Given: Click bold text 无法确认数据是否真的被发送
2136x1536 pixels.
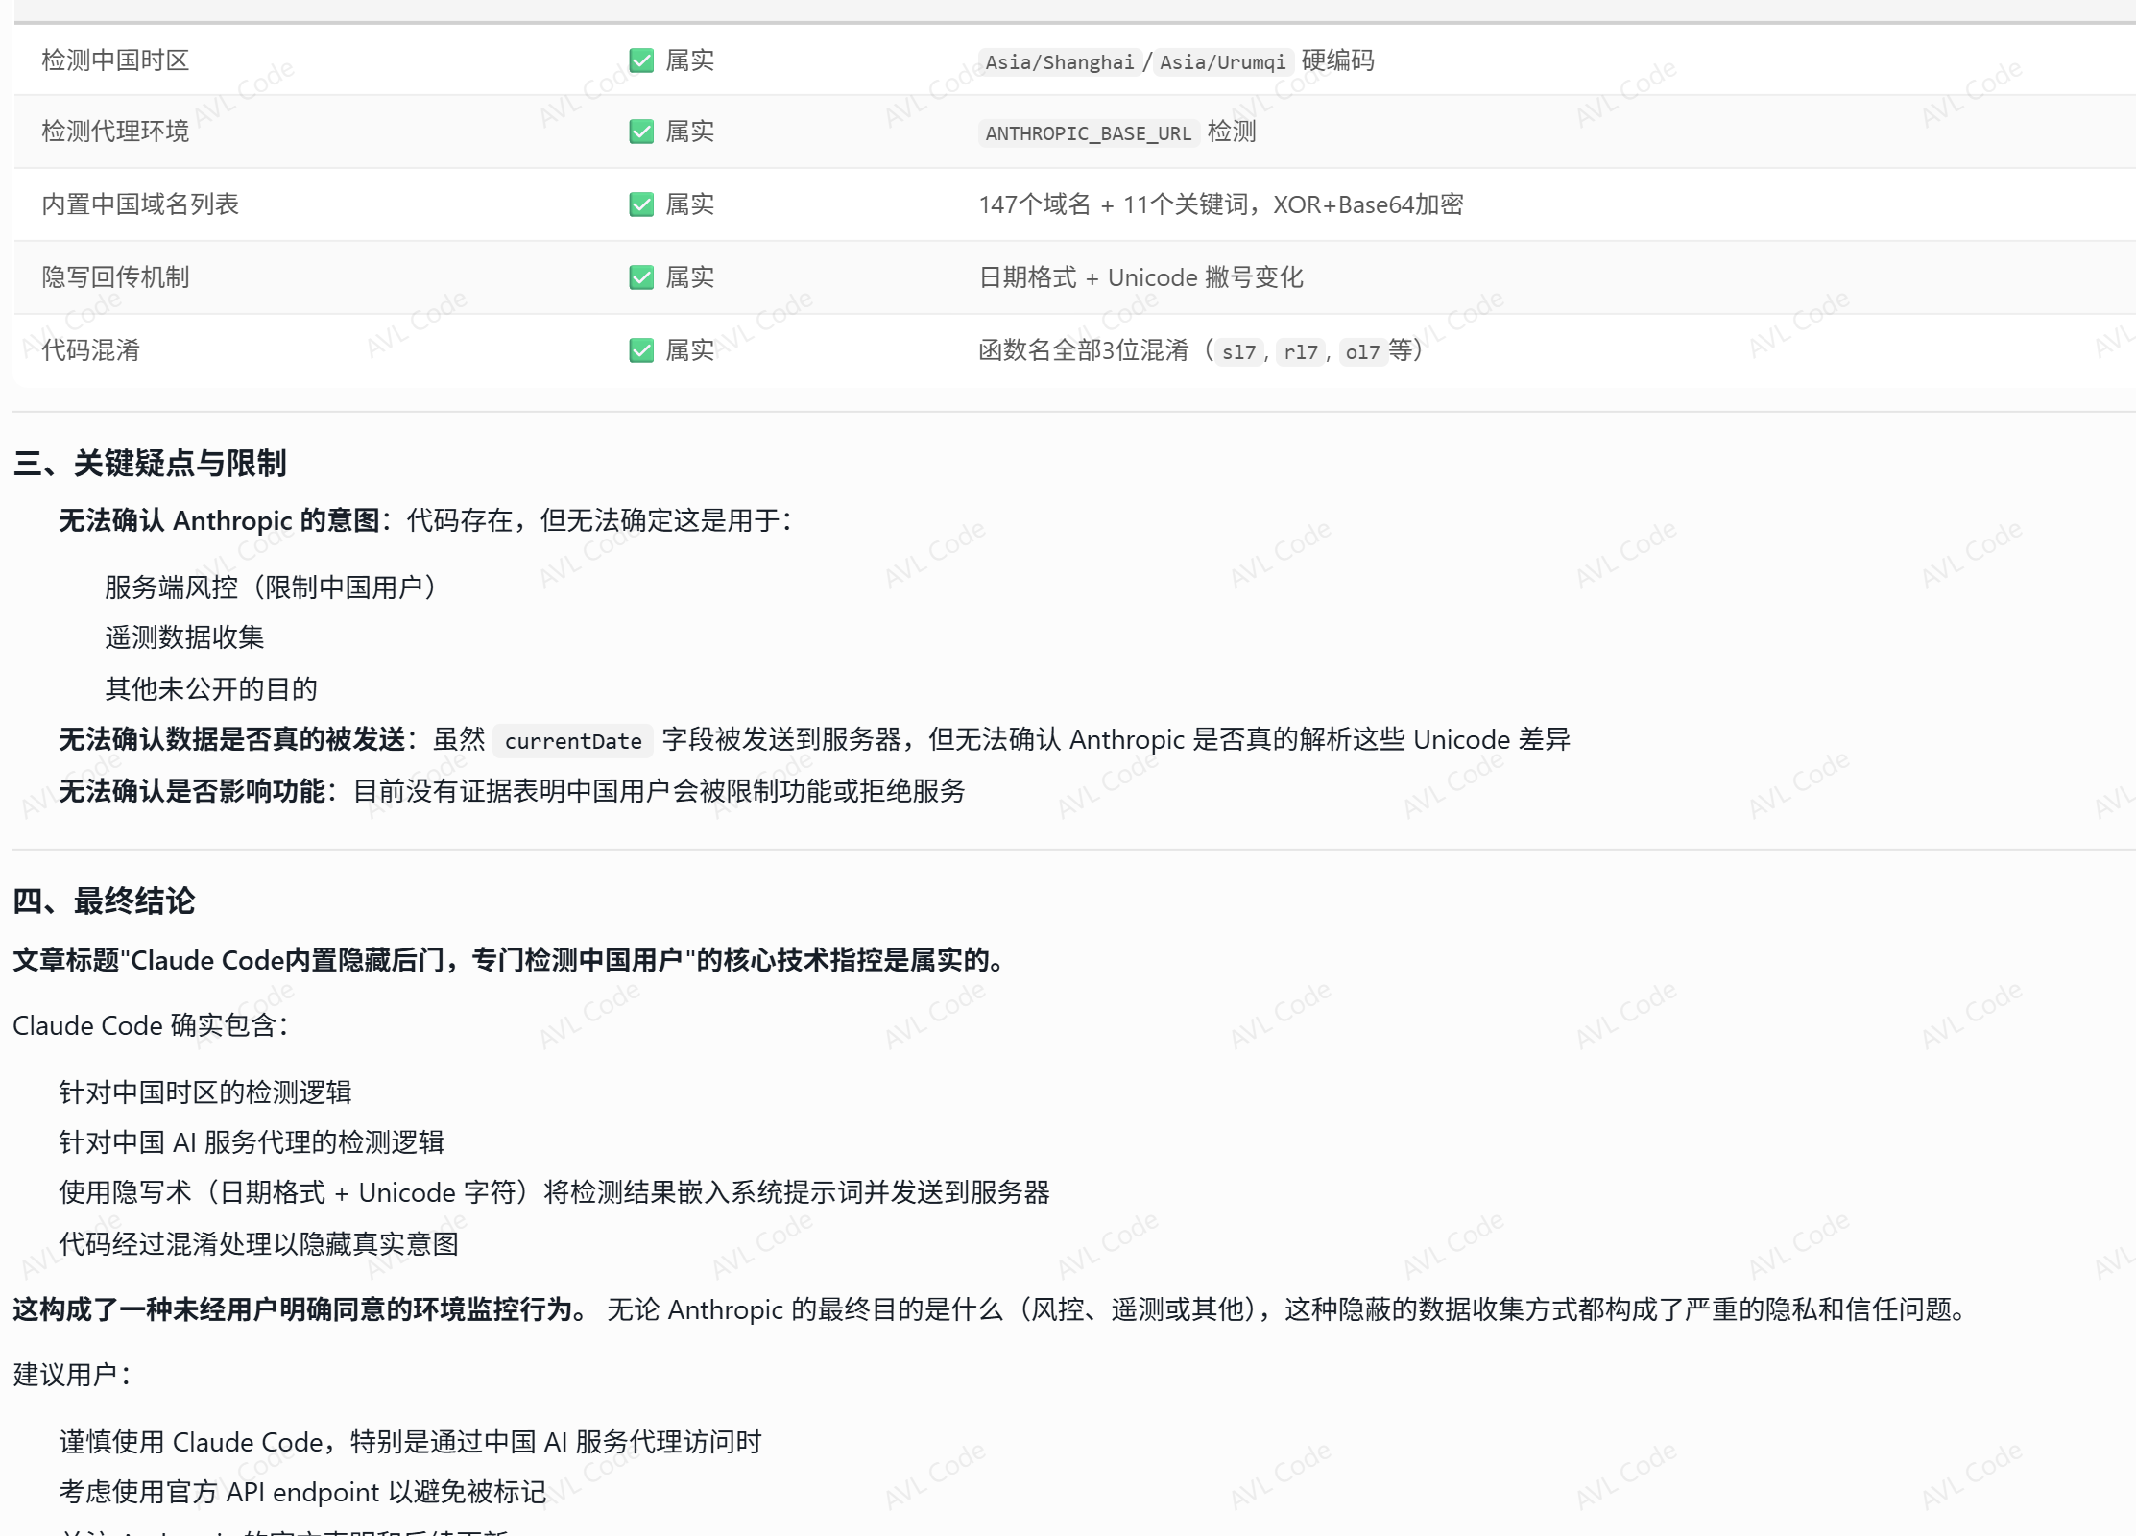Looking at the screenshot, I should [232, 739].
